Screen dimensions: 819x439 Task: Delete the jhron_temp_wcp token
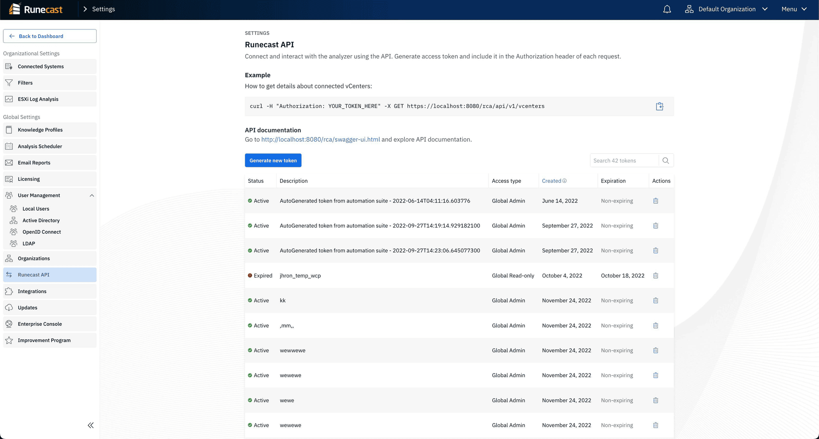[x=656, y=276]
